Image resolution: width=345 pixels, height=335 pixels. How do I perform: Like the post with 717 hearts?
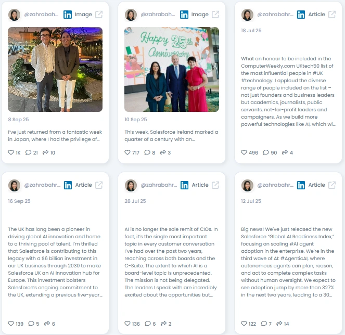click(x=127, y=152)
